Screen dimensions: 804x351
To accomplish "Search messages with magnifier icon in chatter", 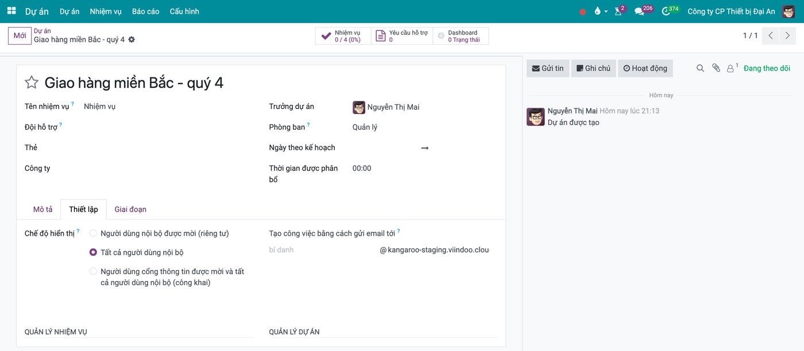I will point(700,68).
